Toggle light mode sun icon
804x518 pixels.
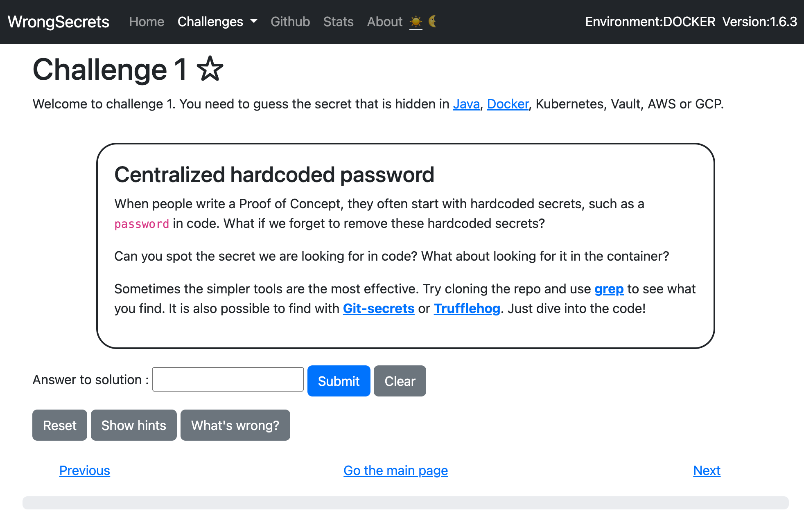click(416, 21)
